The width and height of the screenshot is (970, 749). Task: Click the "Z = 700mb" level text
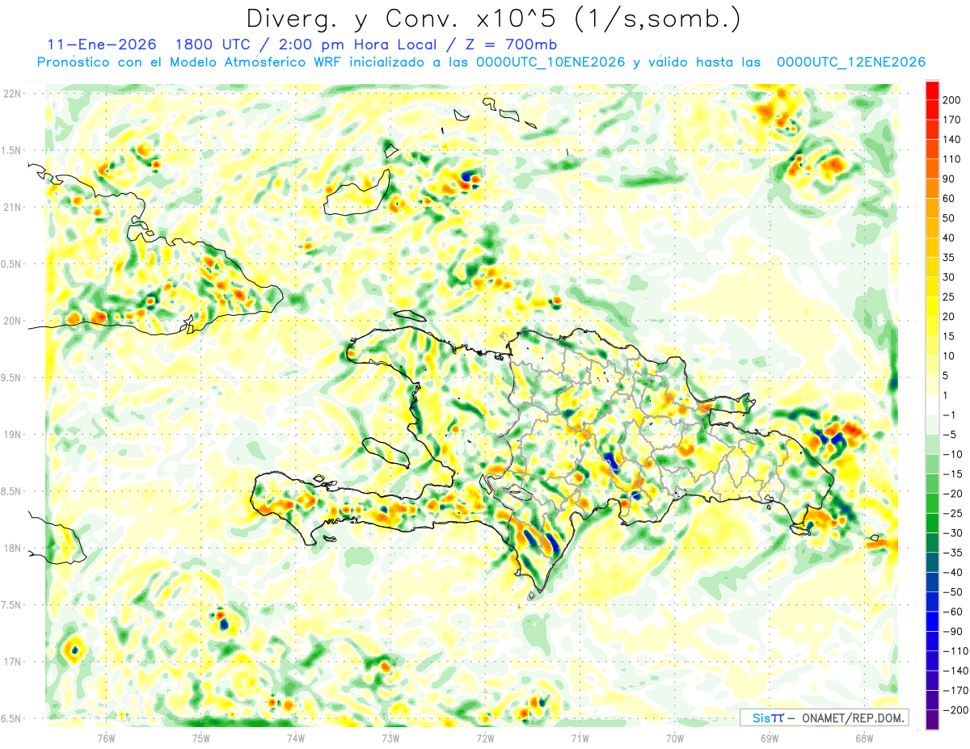coord(512,44)
